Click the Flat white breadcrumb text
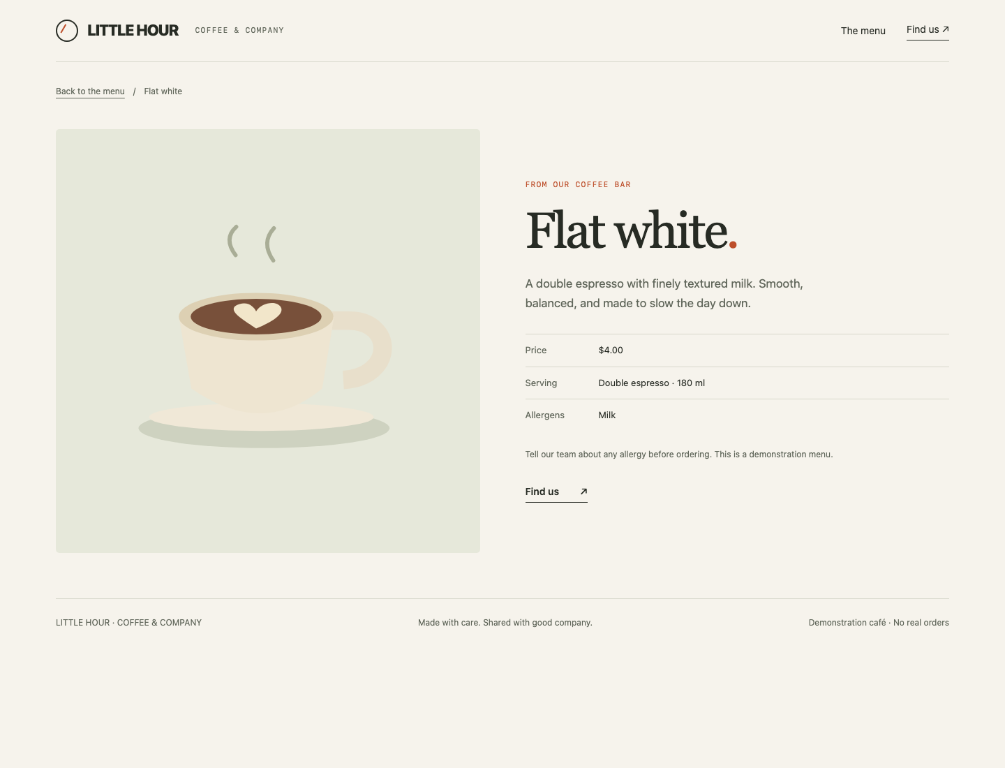The image size is (1005, 768). pyautogui.click(x=163, y=91)
